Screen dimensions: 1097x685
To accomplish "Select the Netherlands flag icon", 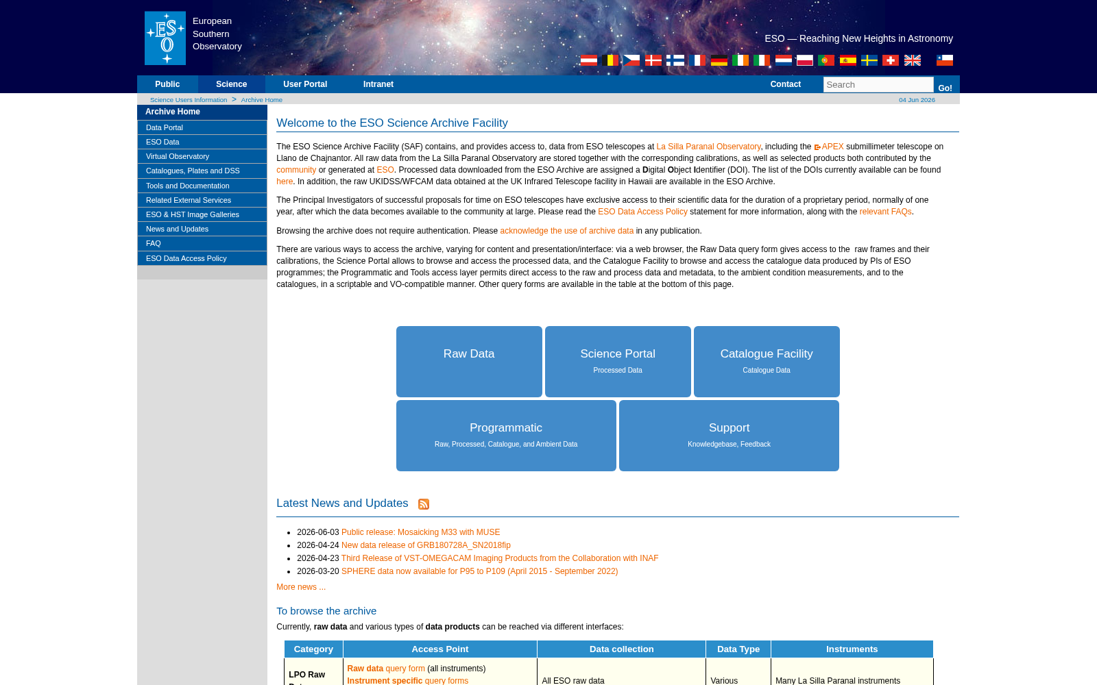I will tap(784, 60).
